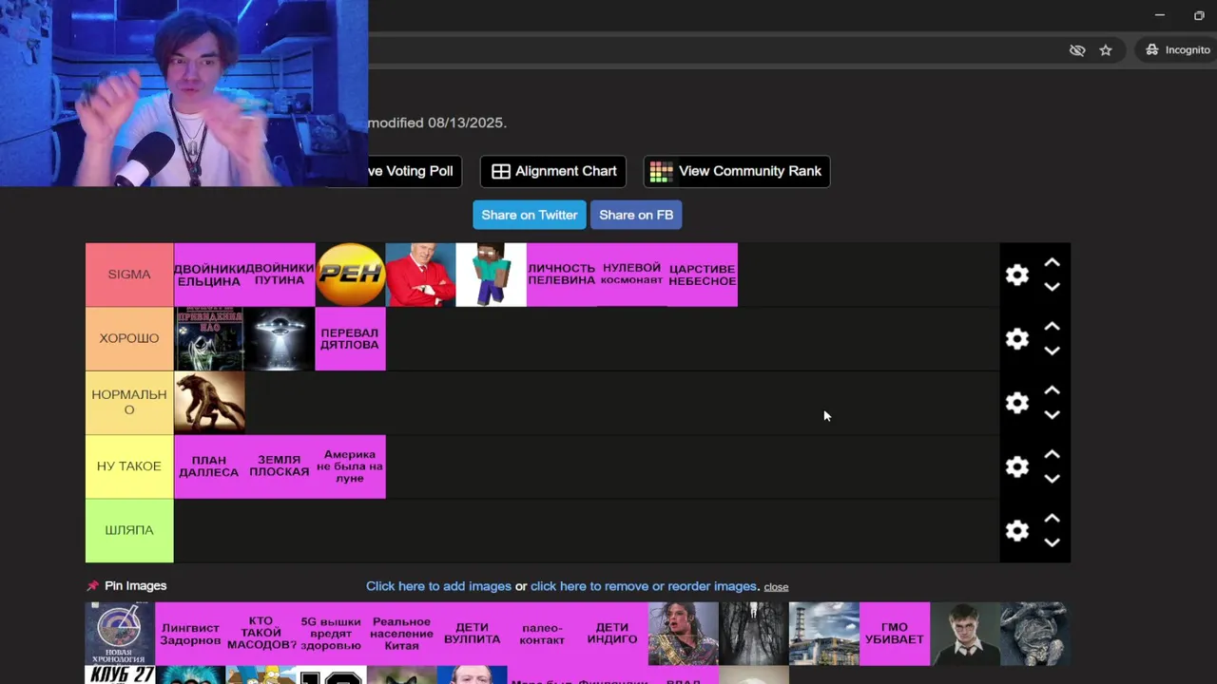Pick the Michael Jackson image
The image size is (1217, 684).
683,634
